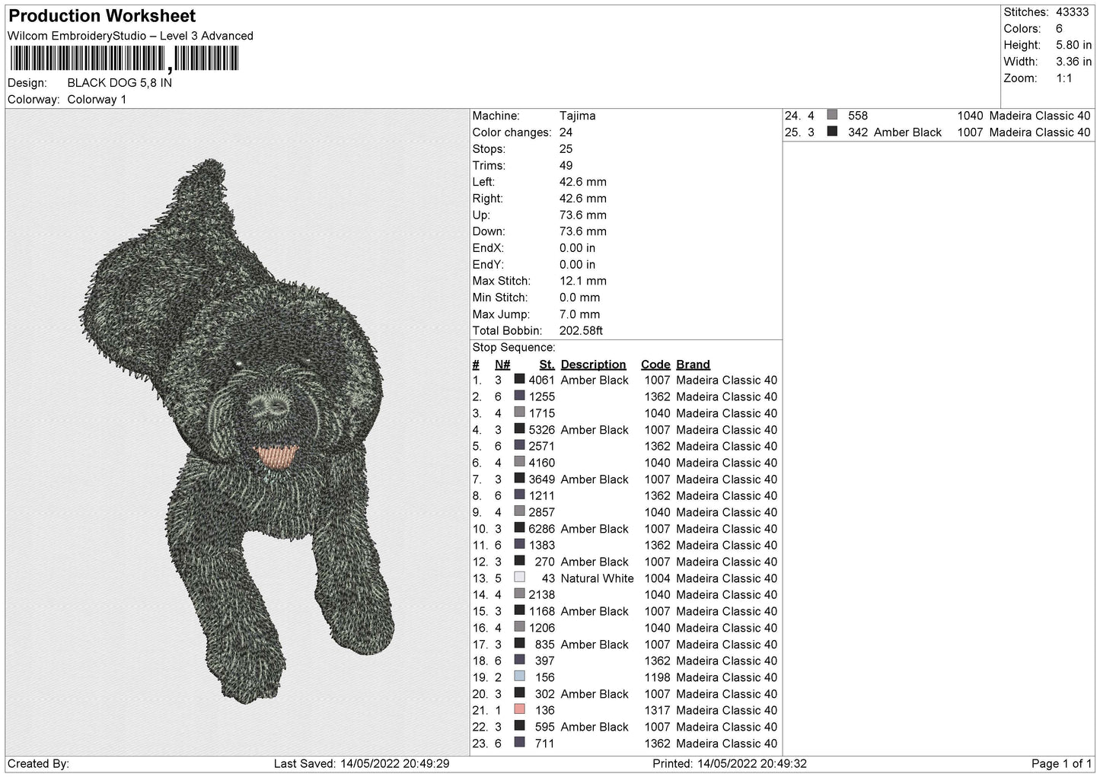This screenshot has height=777, width=1100.
Task: Click the 'Colorway 1' value
Action: [97, 100]
